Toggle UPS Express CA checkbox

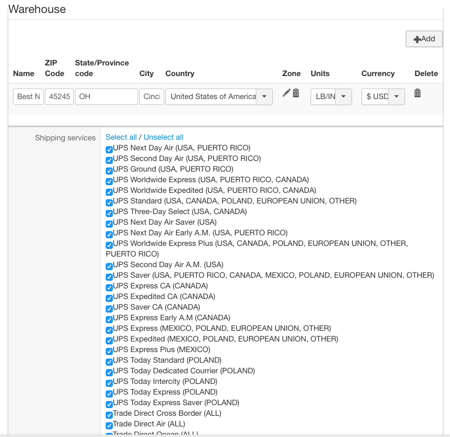(109, 287)
